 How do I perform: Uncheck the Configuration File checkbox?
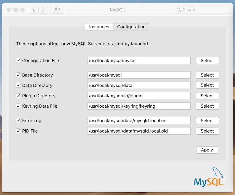(18, 60)
